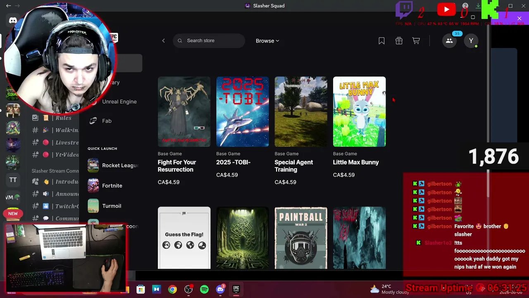Click the Epic Games Launcher taskbar icon
The height and width of the screenshot is (298, 529).
(x=236, y=289)
